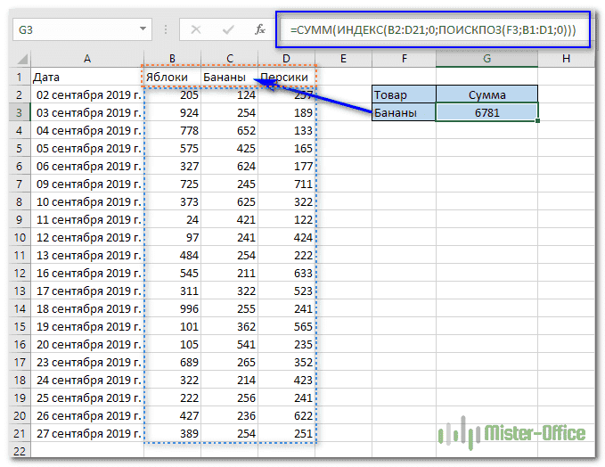Screen dimensions: 605x467
Task: Select column G header
Action: coord(487,59)
